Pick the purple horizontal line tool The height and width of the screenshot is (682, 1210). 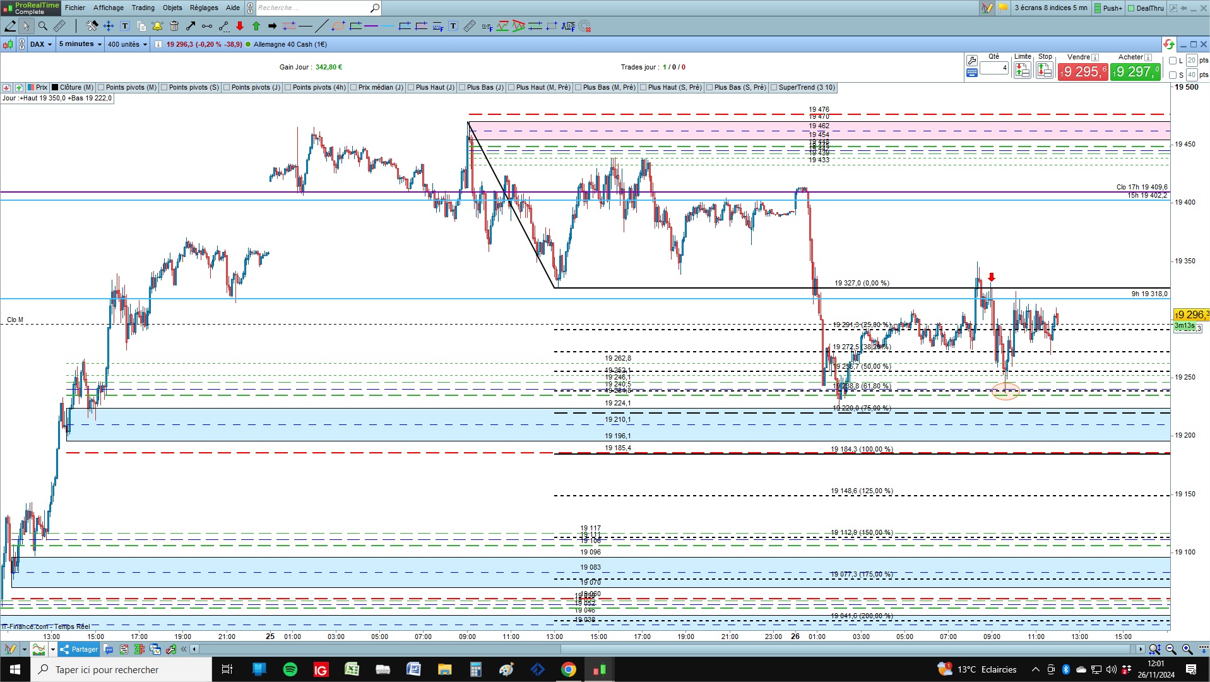[371, 26]
